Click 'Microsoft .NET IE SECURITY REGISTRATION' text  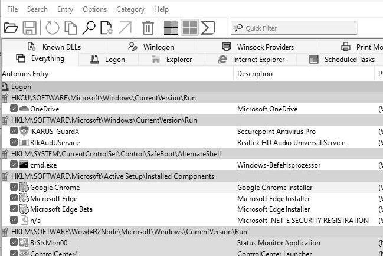[303, 221]
